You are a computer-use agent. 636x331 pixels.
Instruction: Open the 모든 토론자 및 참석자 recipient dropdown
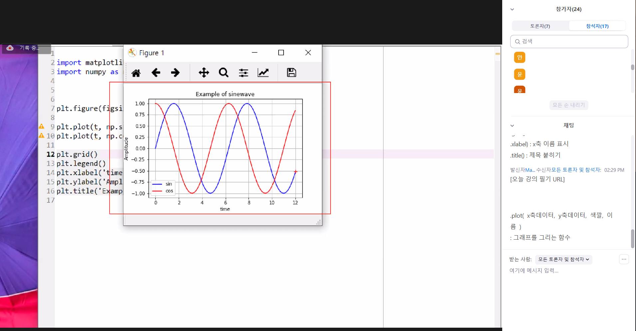(x=563, y=259)
